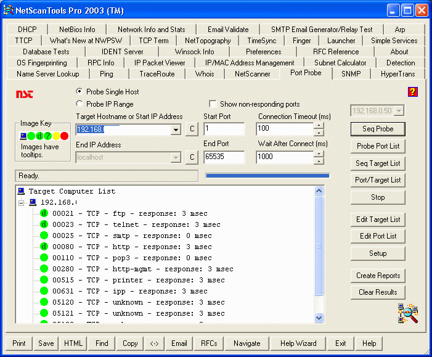Click the results list scroll up arrow

(x=319, y=191)
